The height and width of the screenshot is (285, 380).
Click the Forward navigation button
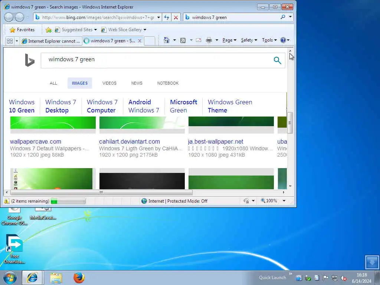point(20,17)
